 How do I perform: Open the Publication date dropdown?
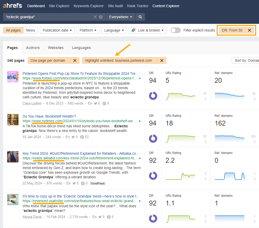[57, 30]
